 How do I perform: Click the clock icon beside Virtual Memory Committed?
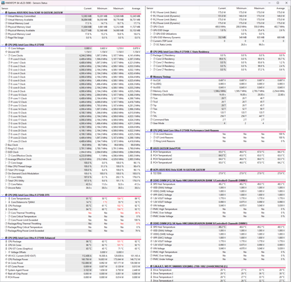pyautogui.click(x=6, y=16)
